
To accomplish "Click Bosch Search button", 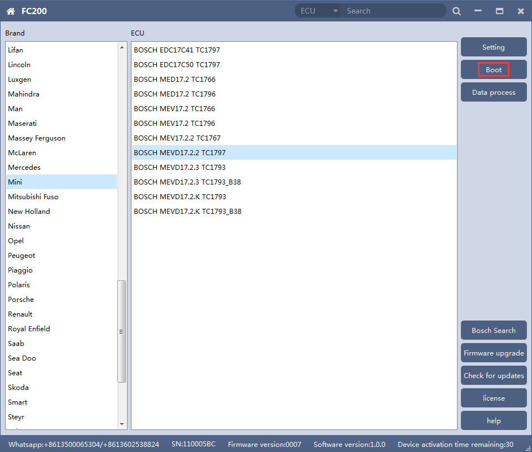I will [494, 330].
